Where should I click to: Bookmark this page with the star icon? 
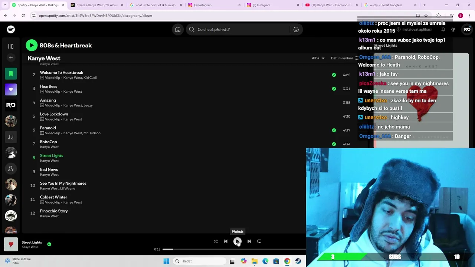coord(426,16)
